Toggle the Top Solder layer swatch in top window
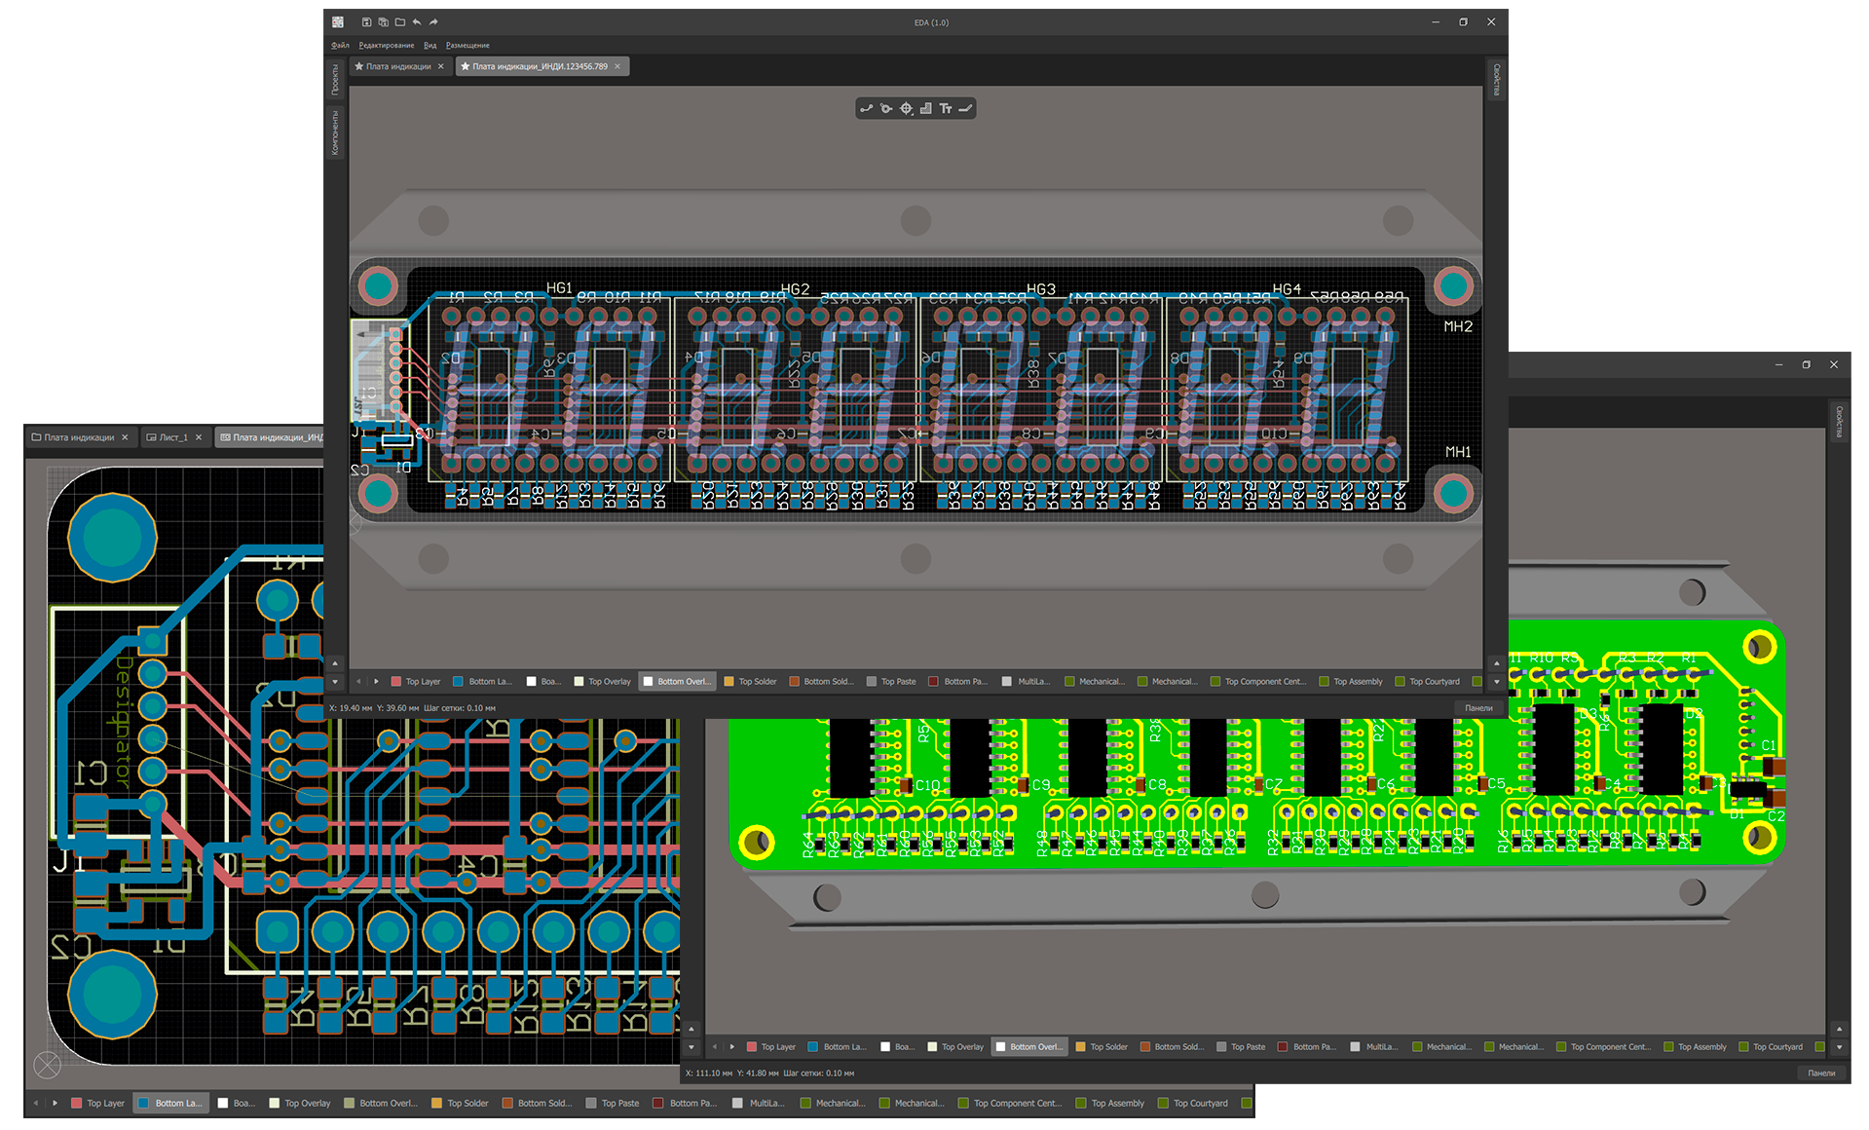 click(x=729, y=682)
